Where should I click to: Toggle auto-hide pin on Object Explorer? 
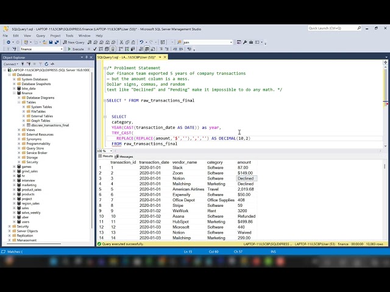(x=87, y=57)
